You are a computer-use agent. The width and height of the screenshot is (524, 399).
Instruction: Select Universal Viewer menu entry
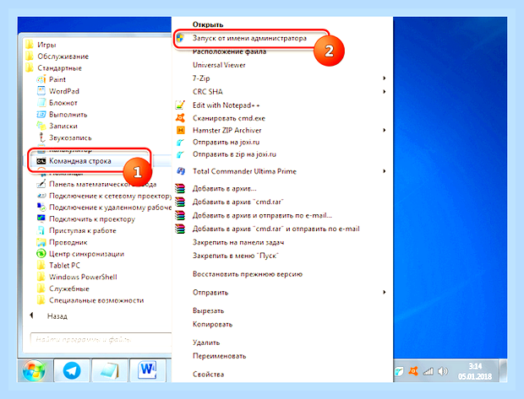219,65
